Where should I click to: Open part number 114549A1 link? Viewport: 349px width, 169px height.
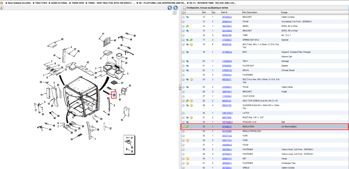[227, 96]
